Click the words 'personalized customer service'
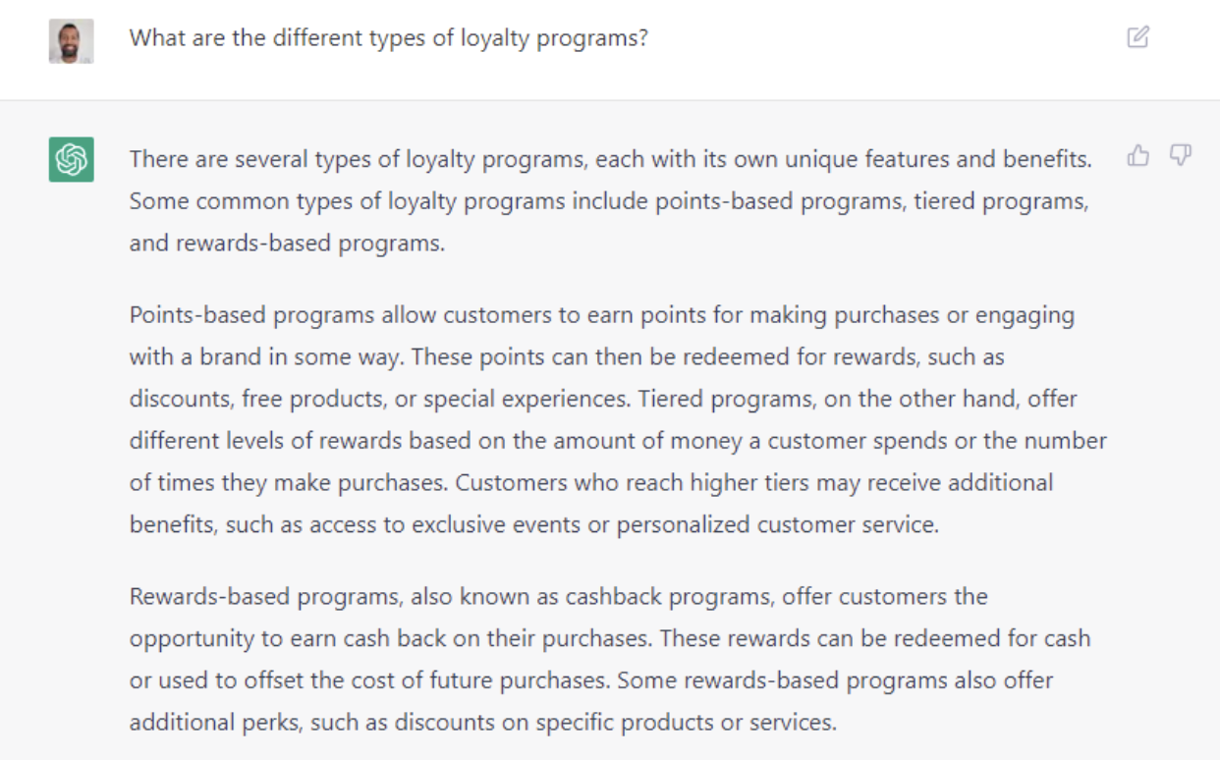The width and height of the screenshot is (1220, 760). [x=777, y=525]
